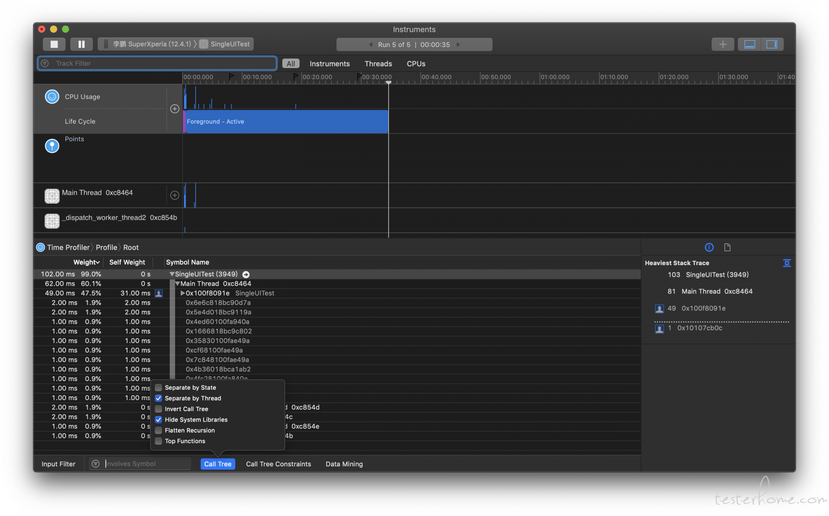
Task: Select 0x10107cb0c in Heaviest Stack Trace
Action: coord(699,328)
